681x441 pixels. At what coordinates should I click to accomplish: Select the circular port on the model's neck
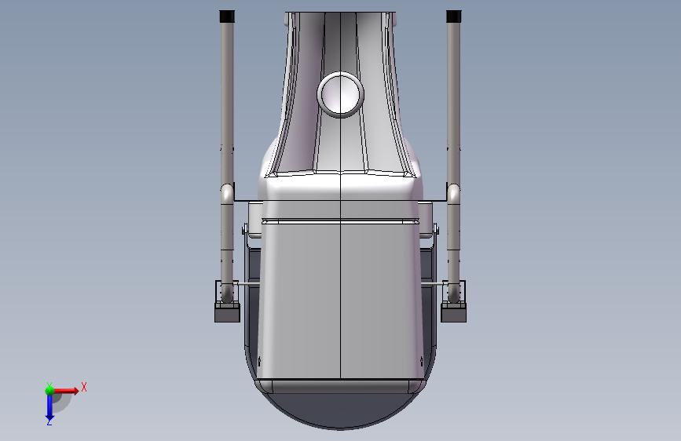point(341,95)
